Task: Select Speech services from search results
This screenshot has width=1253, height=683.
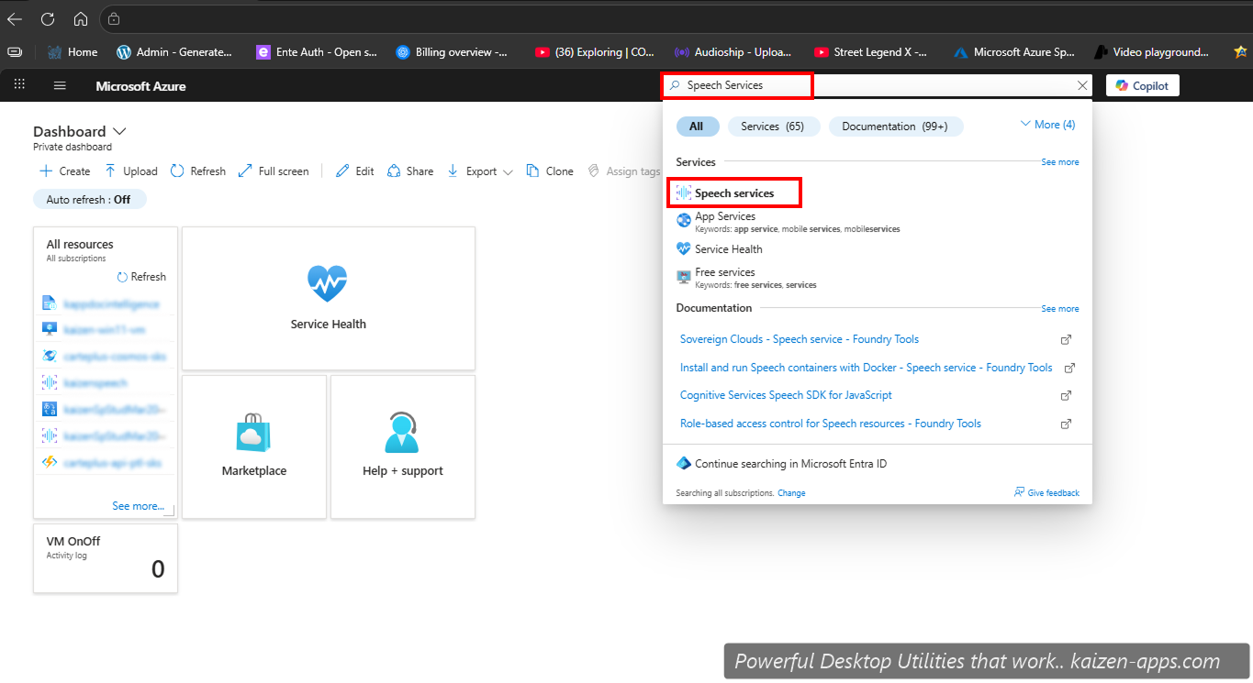Action: point(733,193)
